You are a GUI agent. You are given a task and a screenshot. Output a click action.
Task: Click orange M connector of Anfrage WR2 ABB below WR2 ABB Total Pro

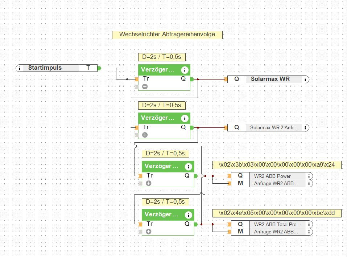click(x=229, y=232)
